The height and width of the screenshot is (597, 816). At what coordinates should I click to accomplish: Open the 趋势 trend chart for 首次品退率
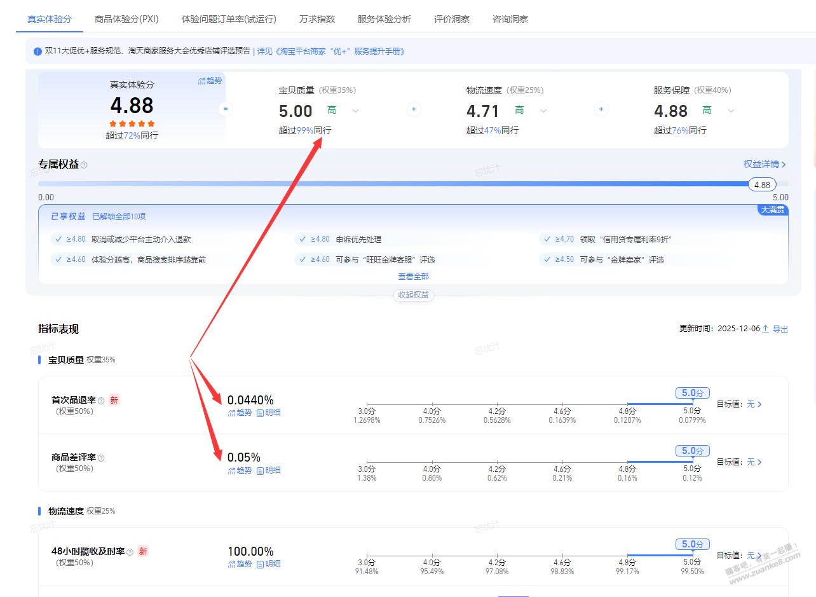(x=240, y=412)
